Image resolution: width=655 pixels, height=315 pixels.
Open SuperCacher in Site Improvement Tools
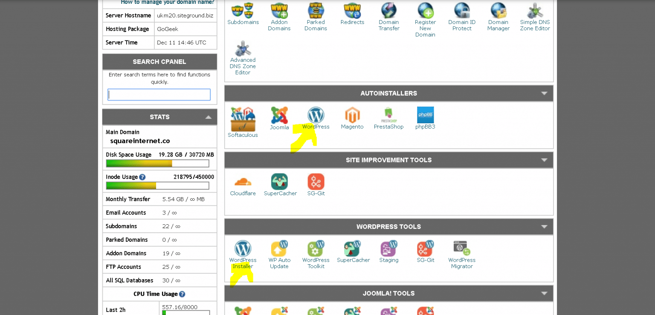click(x=280, y=185)
